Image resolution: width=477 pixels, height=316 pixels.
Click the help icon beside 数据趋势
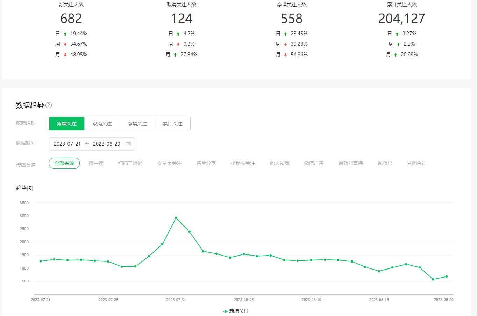(49, 105)
